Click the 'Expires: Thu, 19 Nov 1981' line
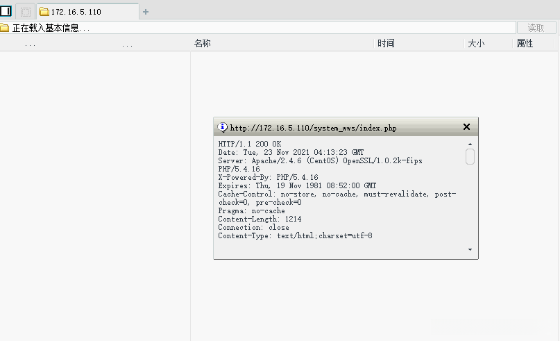Viewport: 560px width, 341px height. 297,185
